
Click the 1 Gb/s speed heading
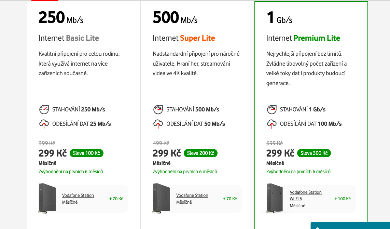coord(279,18)
